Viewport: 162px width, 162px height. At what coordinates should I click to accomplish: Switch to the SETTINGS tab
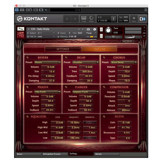tap(63, 49)
